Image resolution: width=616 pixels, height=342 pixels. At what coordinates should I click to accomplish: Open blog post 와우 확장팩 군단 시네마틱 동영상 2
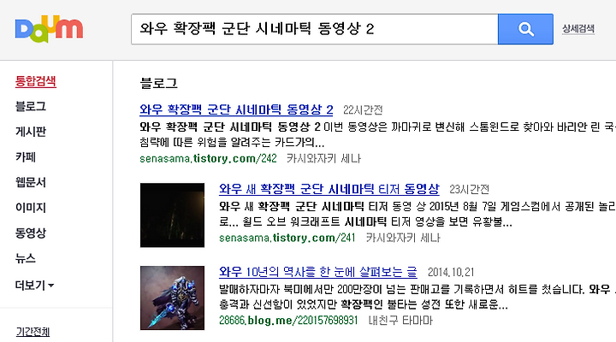(x=236, y=109)
